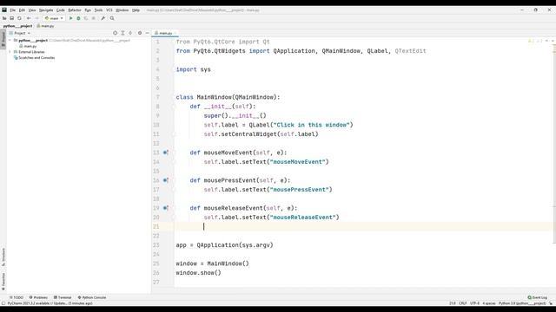Collapse the python___project tree node
556x312 pixels.
coord(10,41)
